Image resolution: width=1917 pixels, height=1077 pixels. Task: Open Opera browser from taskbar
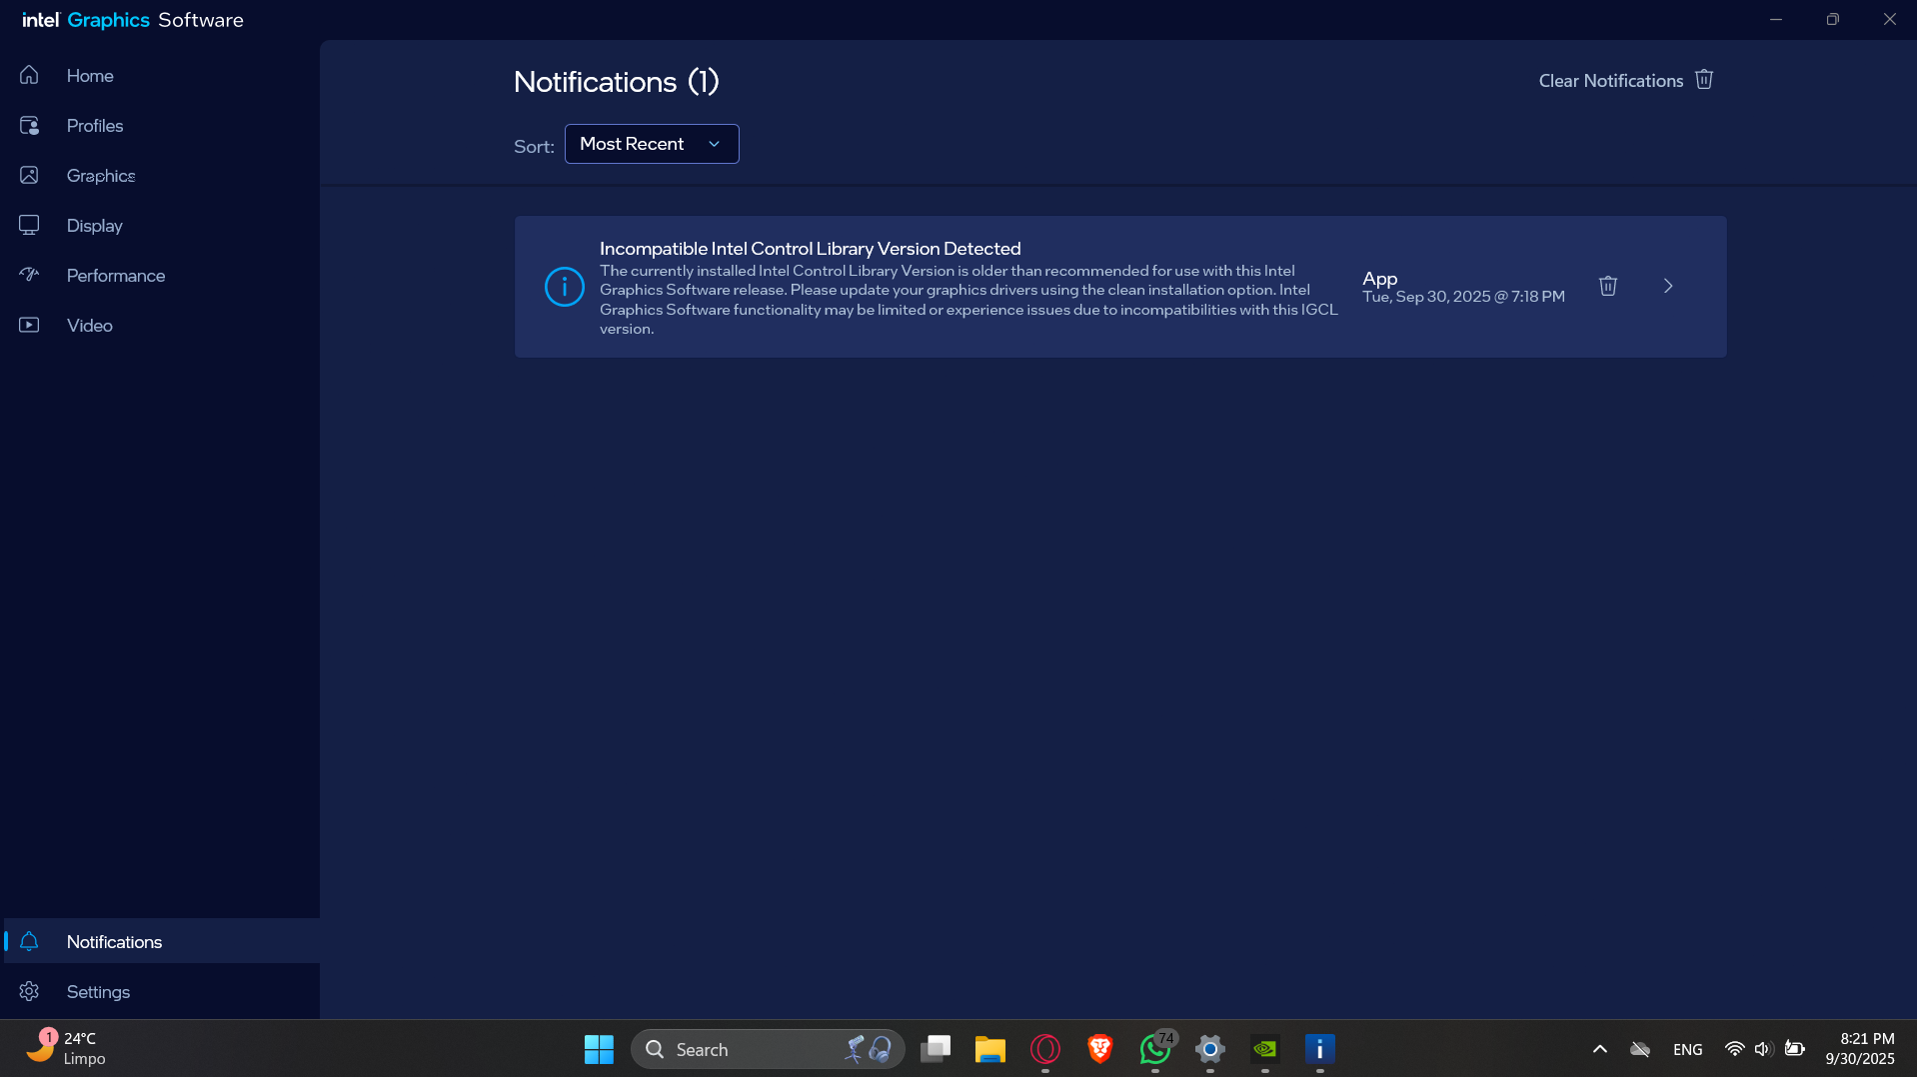coord(1045,1049)
